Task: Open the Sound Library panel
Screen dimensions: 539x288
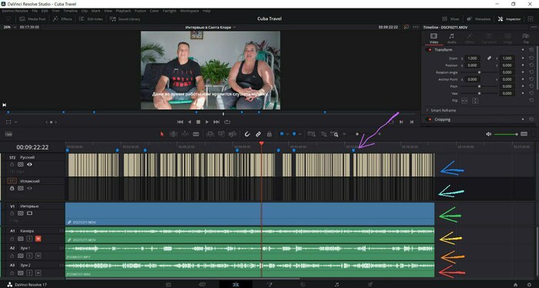Action: (125, 19)
